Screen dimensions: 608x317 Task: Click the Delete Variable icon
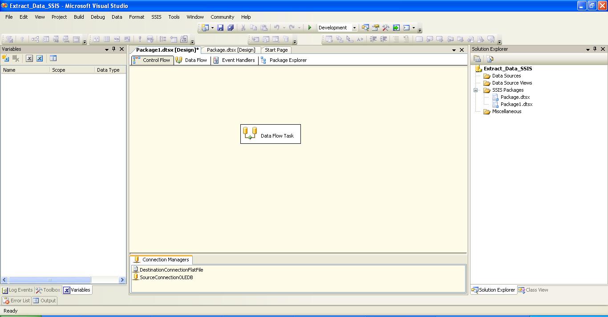(x=16, y=58)
